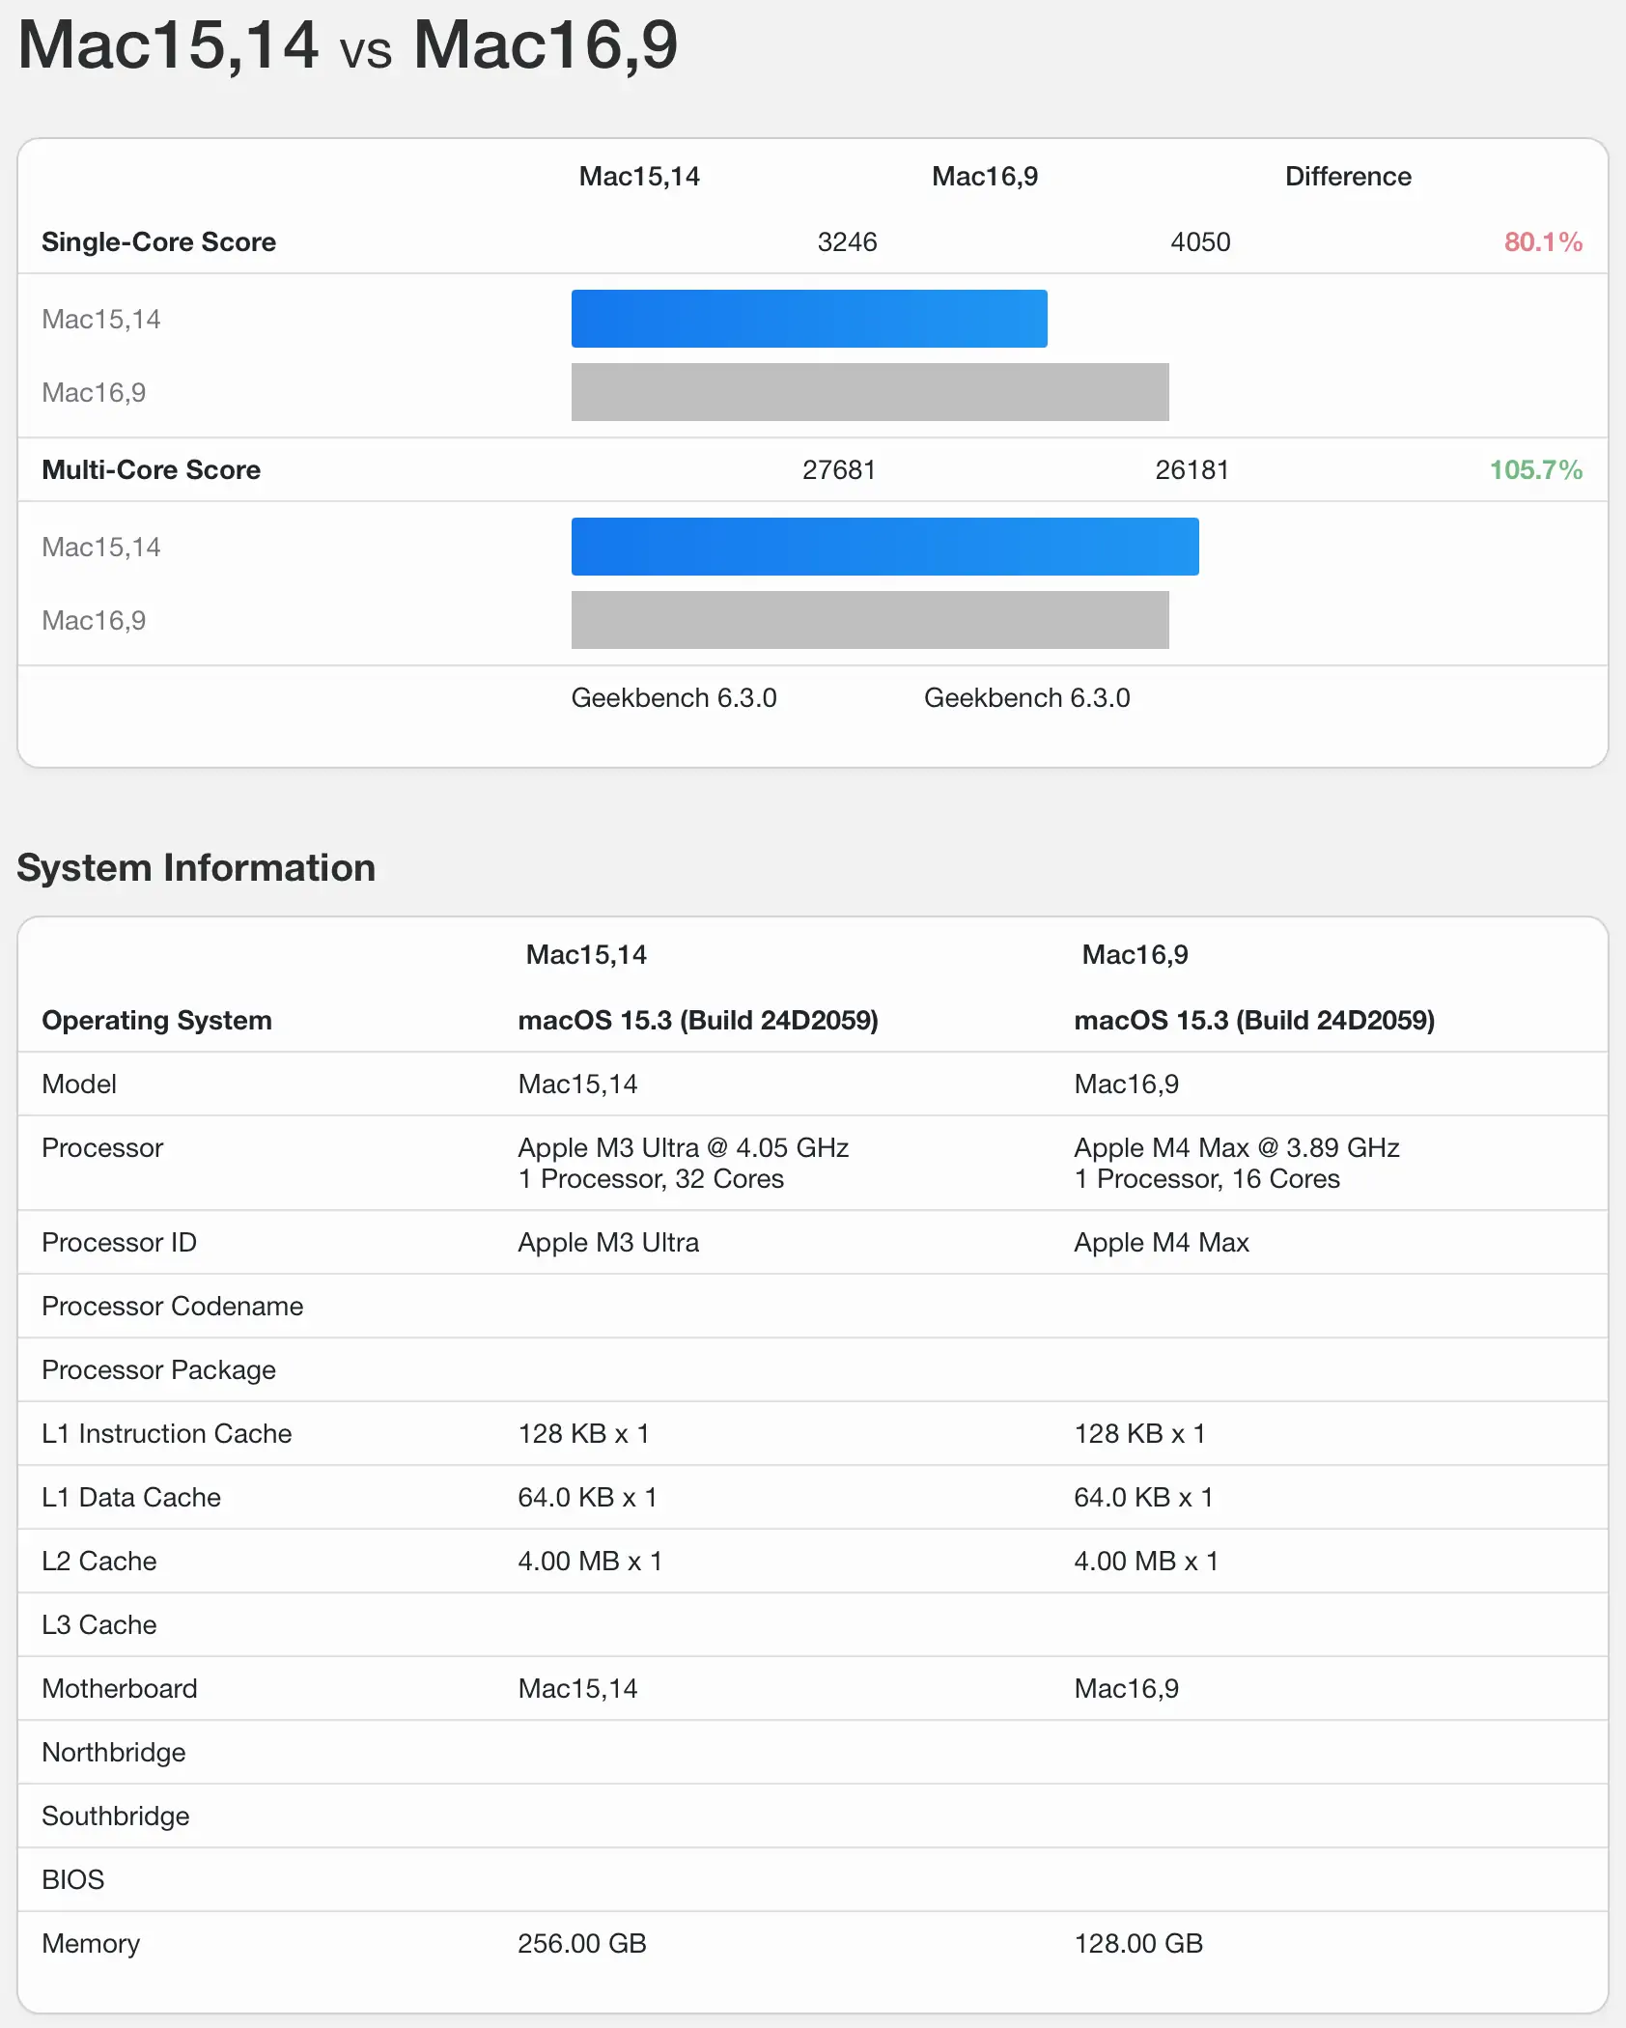Click the Southbridge row label
Image resolution: width=1626 pixels, height=2028 pixels.
click(x=116, y=1816)
